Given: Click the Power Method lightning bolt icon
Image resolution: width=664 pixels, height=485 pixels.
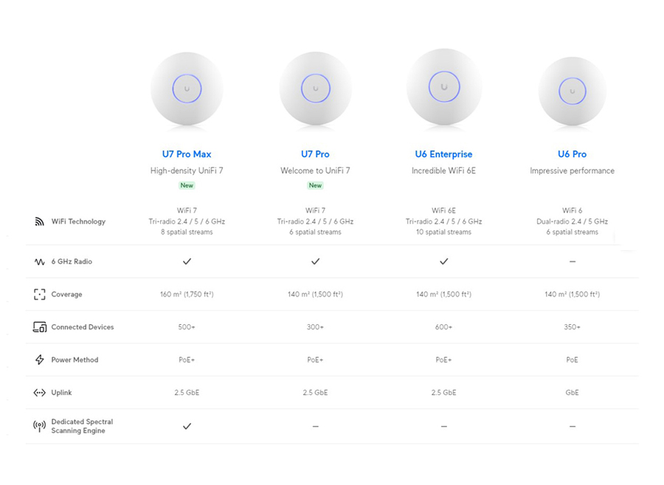Looking at the screenshot, I should coord(40,360).
